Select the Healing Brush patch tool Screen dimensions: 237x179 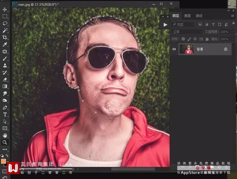pyautogui.click(x=5, y=52)
